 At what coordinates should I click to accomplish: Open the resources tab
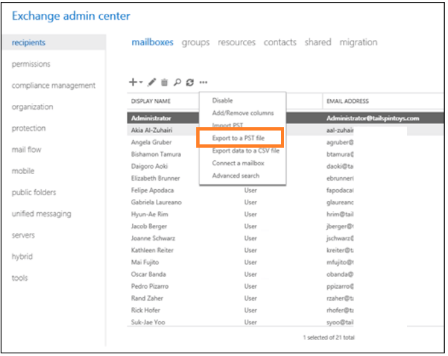pyautogui.click(x=237, y=42)
